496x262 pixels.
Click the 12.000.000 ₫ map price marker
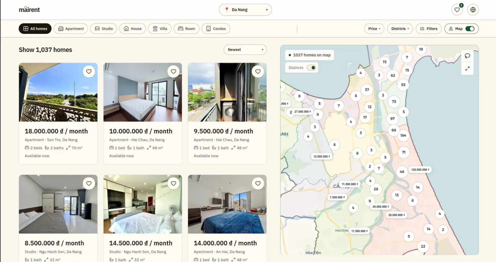tap(321, 156)
